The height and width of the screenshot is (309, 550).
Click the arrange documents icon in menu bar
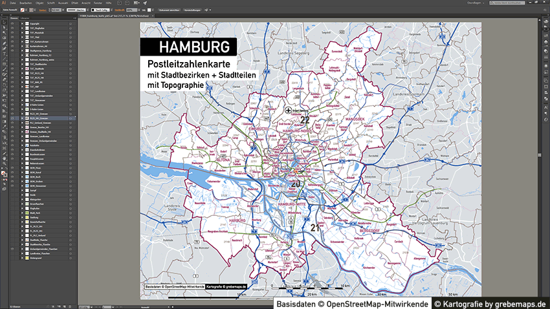136,3
